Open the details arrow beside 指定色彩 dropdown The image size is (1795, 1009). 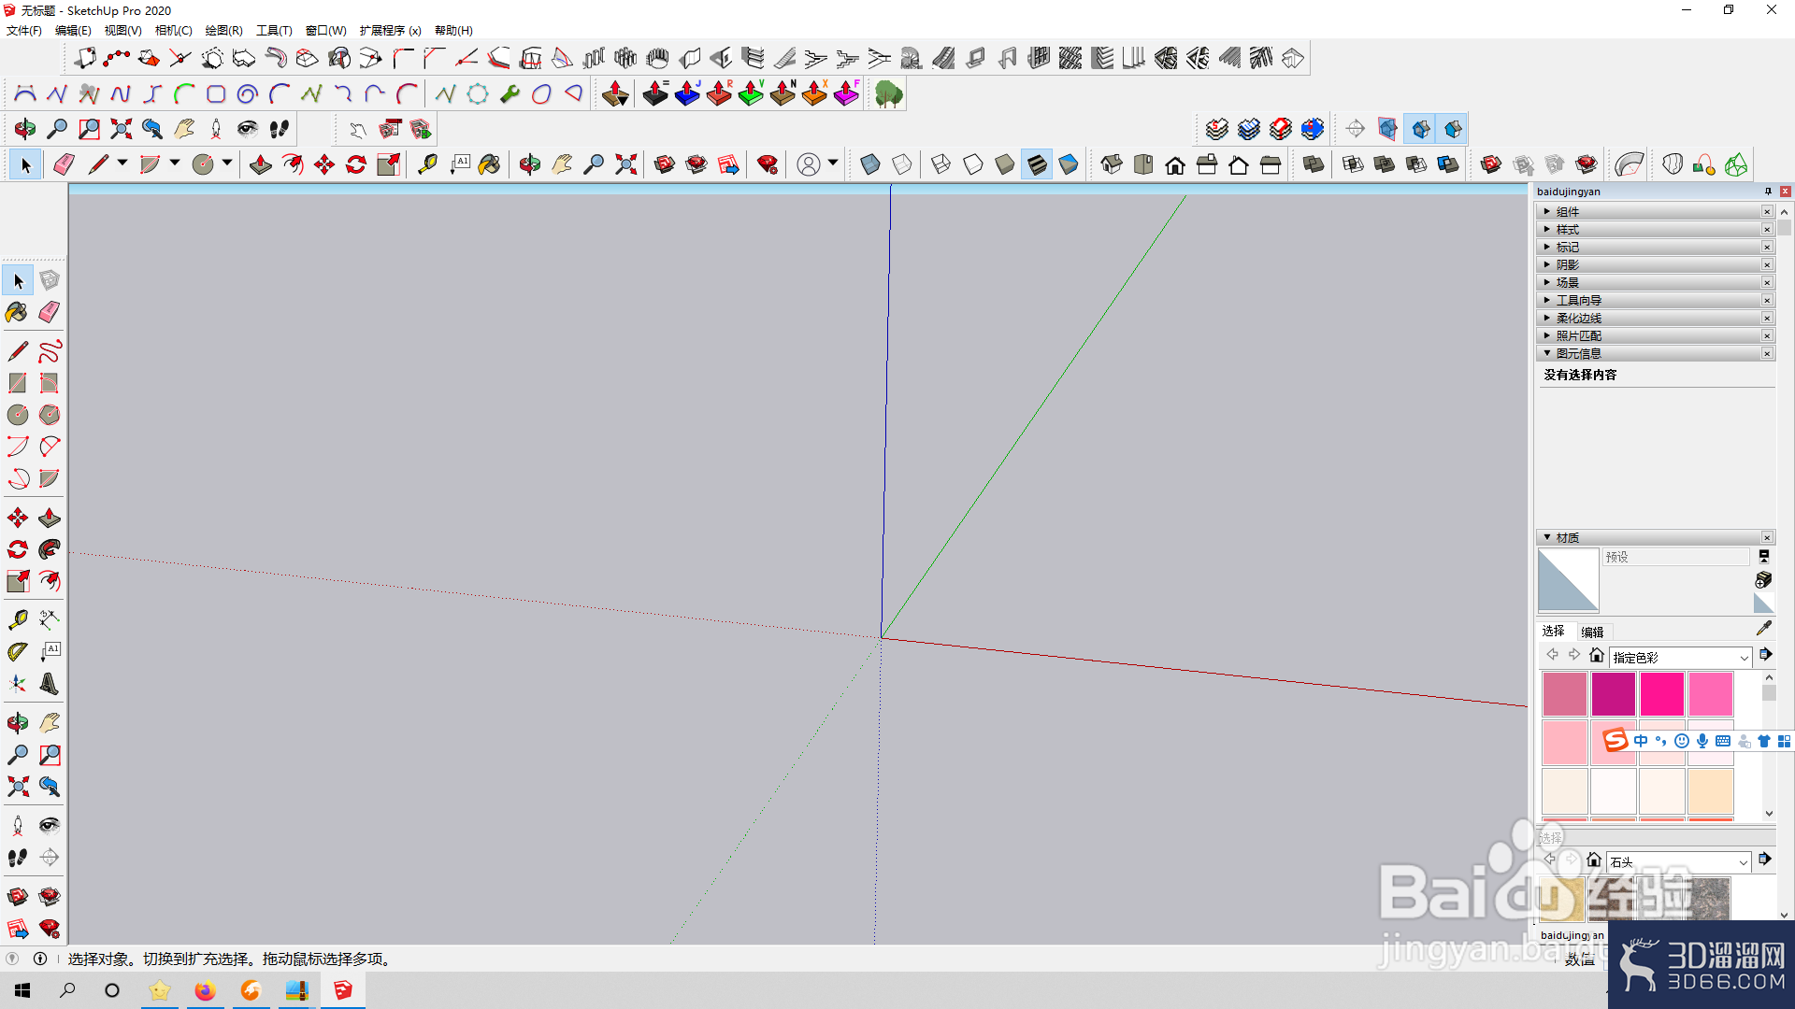(1765, 656)
